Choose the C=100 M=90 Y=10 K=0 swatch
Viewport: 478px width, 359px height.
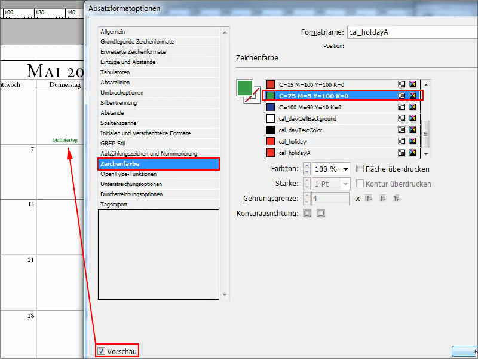point(342,107)
